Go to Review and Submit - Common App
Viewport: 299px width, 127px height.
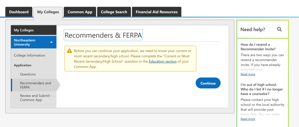coord(36,98)
